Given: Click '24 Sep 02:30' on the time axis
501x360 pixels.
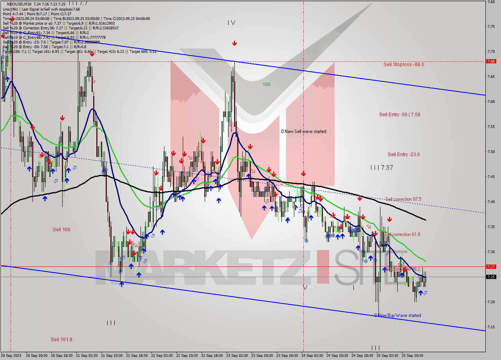Looking at the screenshot, I should pyautogui.click(x=312, y=356).
